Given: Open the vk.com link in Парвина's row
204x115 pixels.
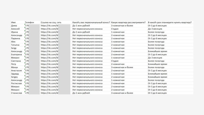Looking at the screenshot, I should click(50, 39).
